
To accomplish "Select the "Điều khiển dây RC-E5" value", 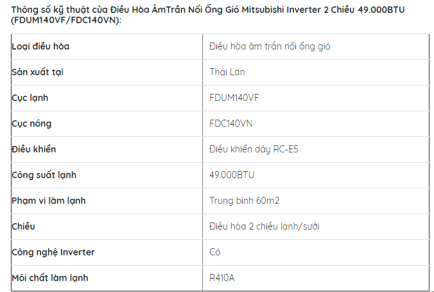I will 254,149.
